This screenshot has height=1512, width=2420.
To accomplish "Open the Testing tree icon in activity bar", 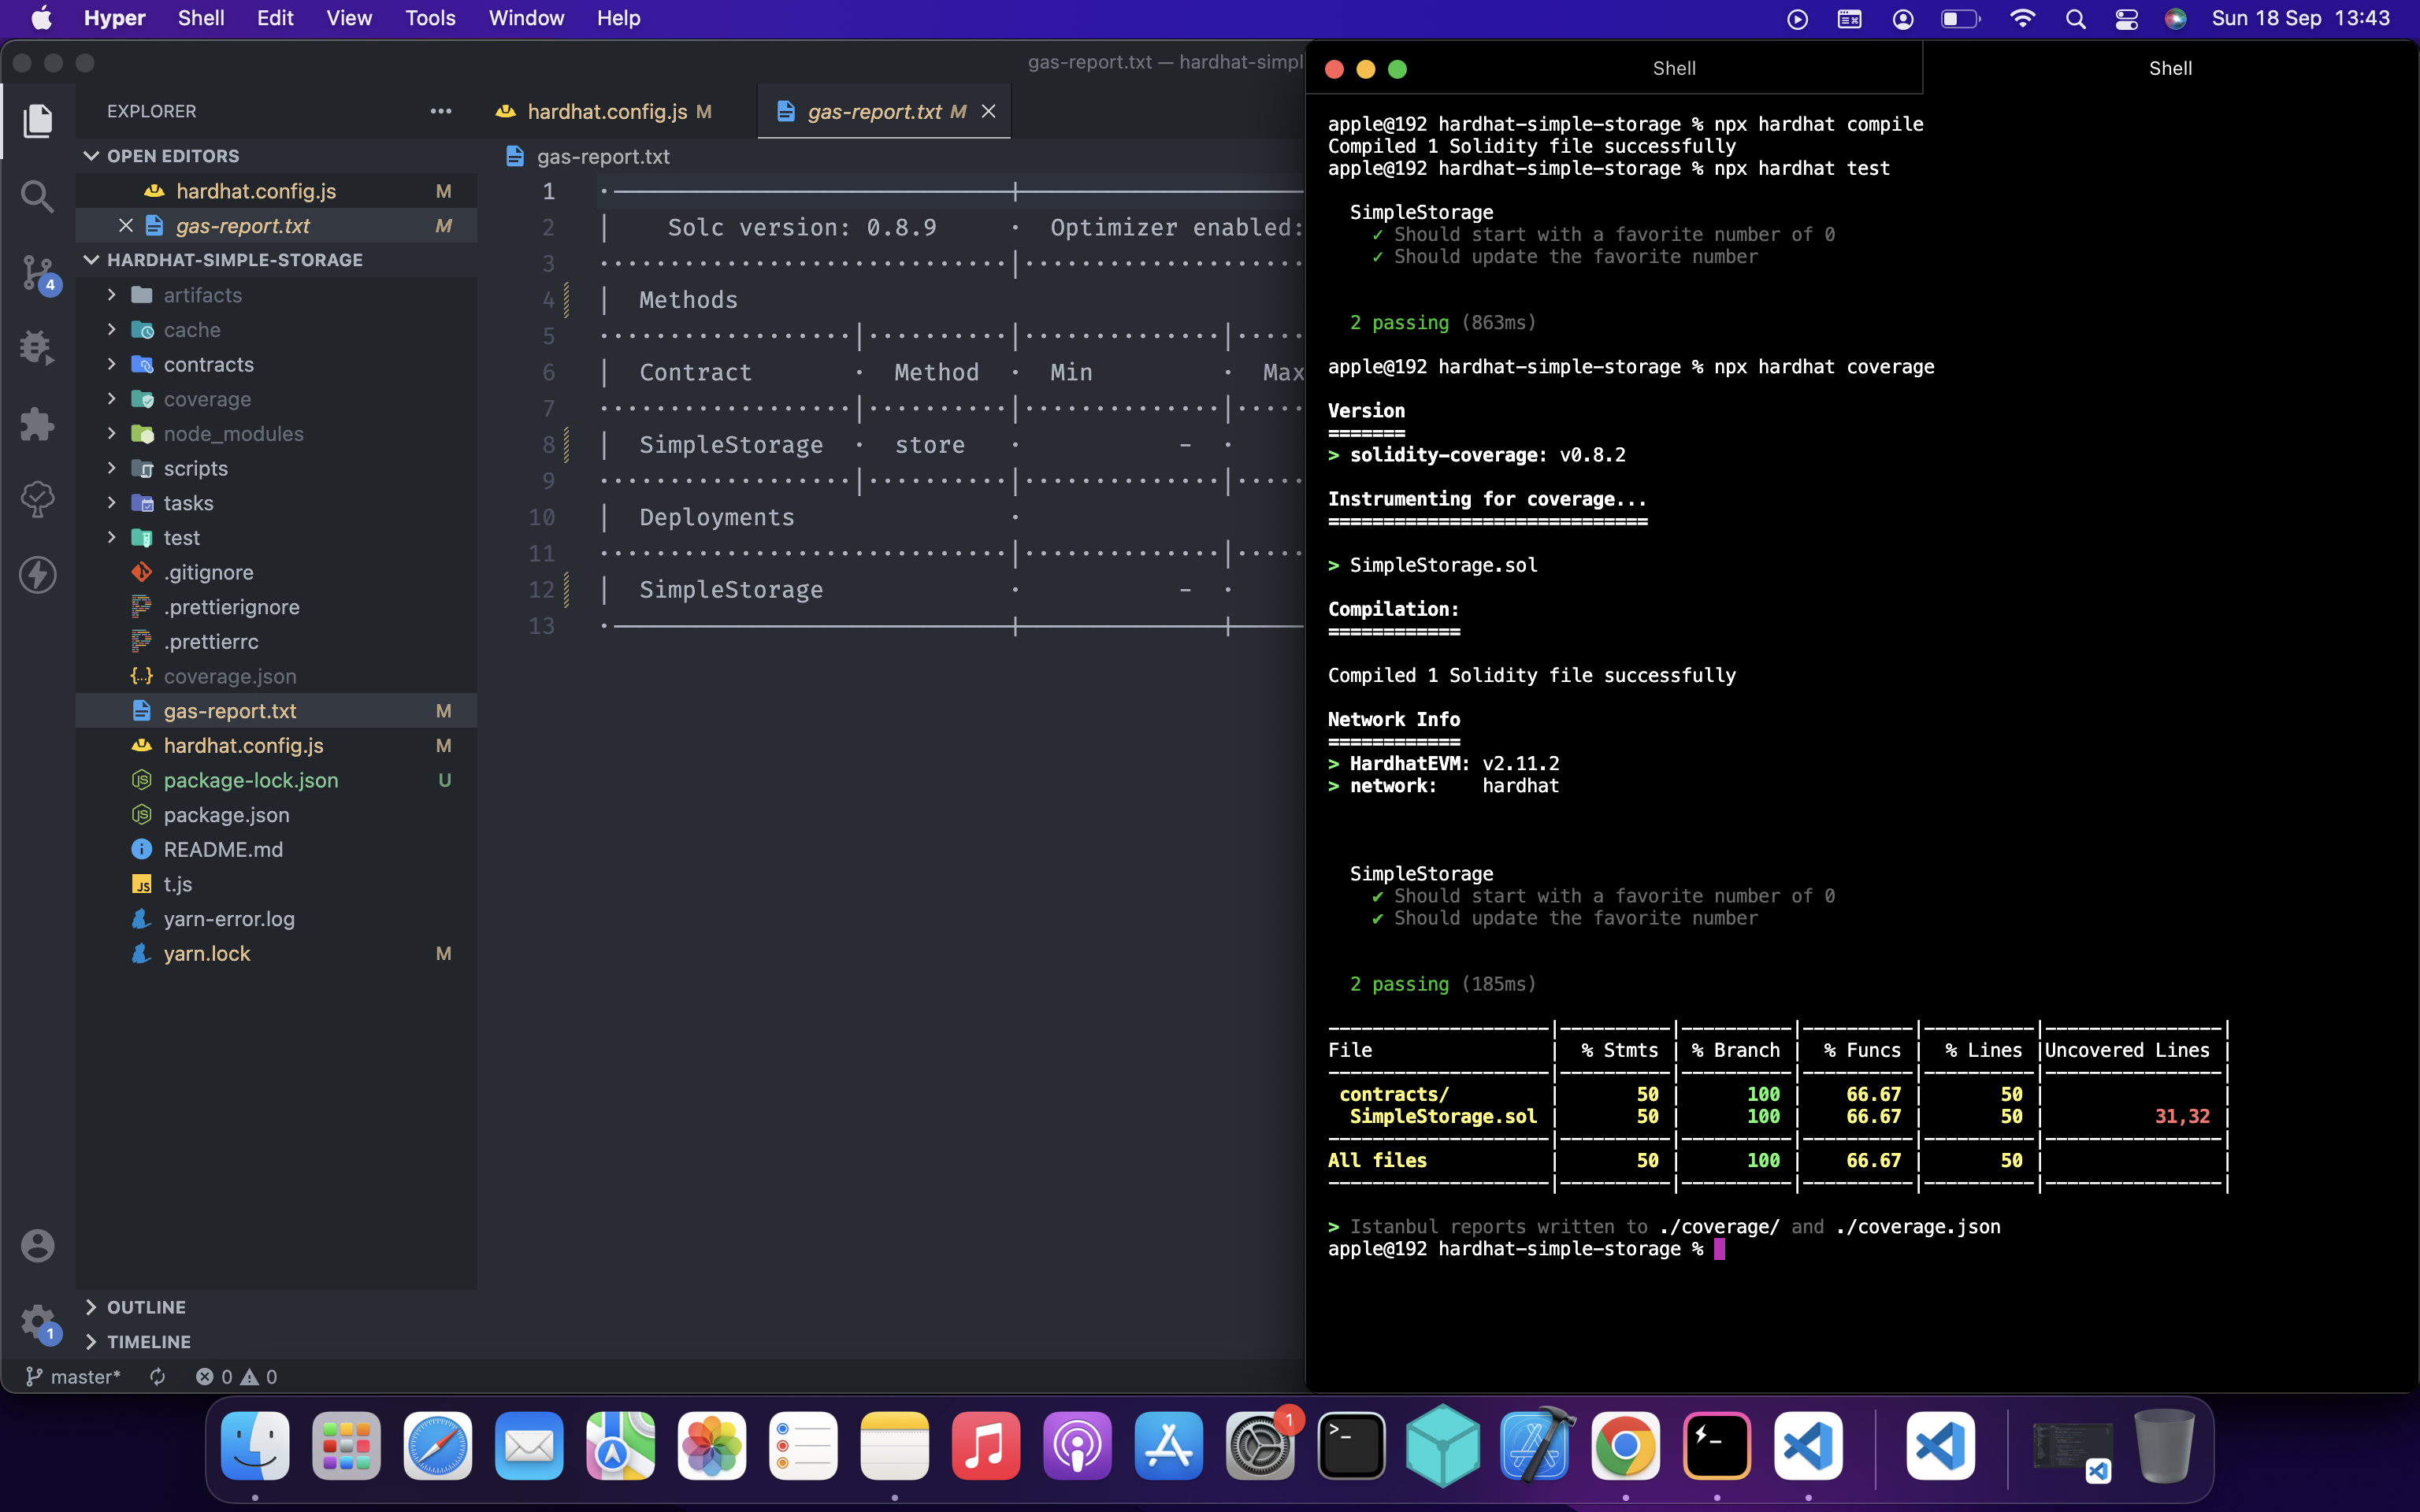I will (x=38, y=499).
